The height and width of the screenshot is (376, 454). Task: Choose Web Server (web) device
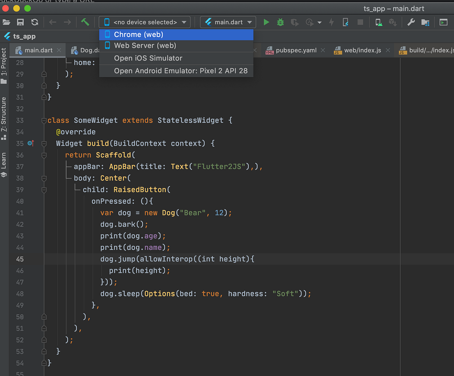click(x=145, y=46)
